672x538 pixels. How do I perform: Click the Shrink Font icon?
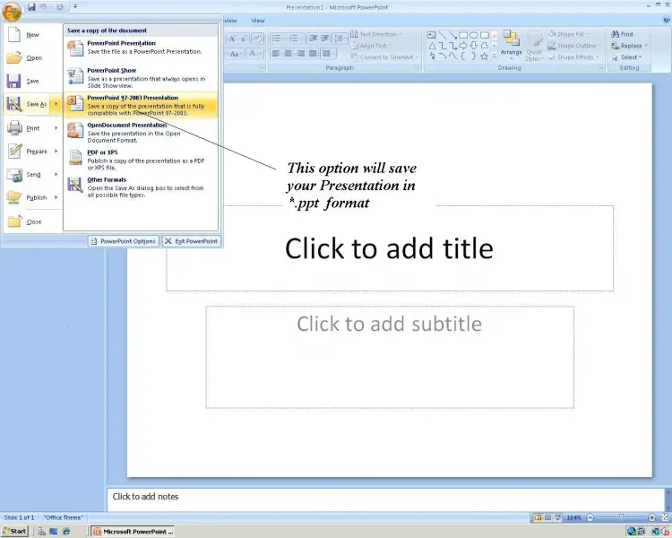(x=243, y=39)
